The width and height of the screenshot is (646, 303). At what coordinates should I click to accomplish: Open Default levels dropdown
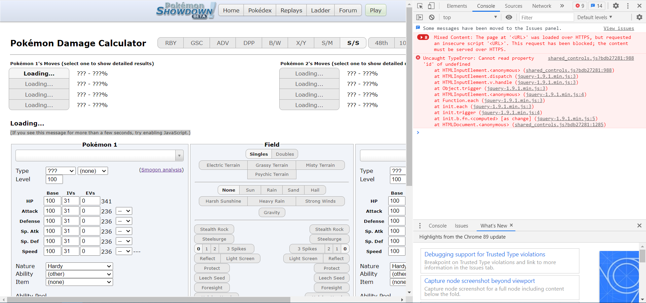(595, 17)
